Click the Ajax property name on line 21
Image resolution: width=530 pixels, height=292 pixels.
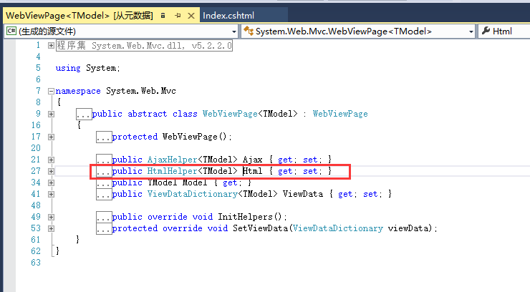click(x=253, y=160)
